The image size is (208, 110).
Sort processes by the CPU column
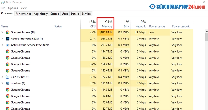(89, 24)
